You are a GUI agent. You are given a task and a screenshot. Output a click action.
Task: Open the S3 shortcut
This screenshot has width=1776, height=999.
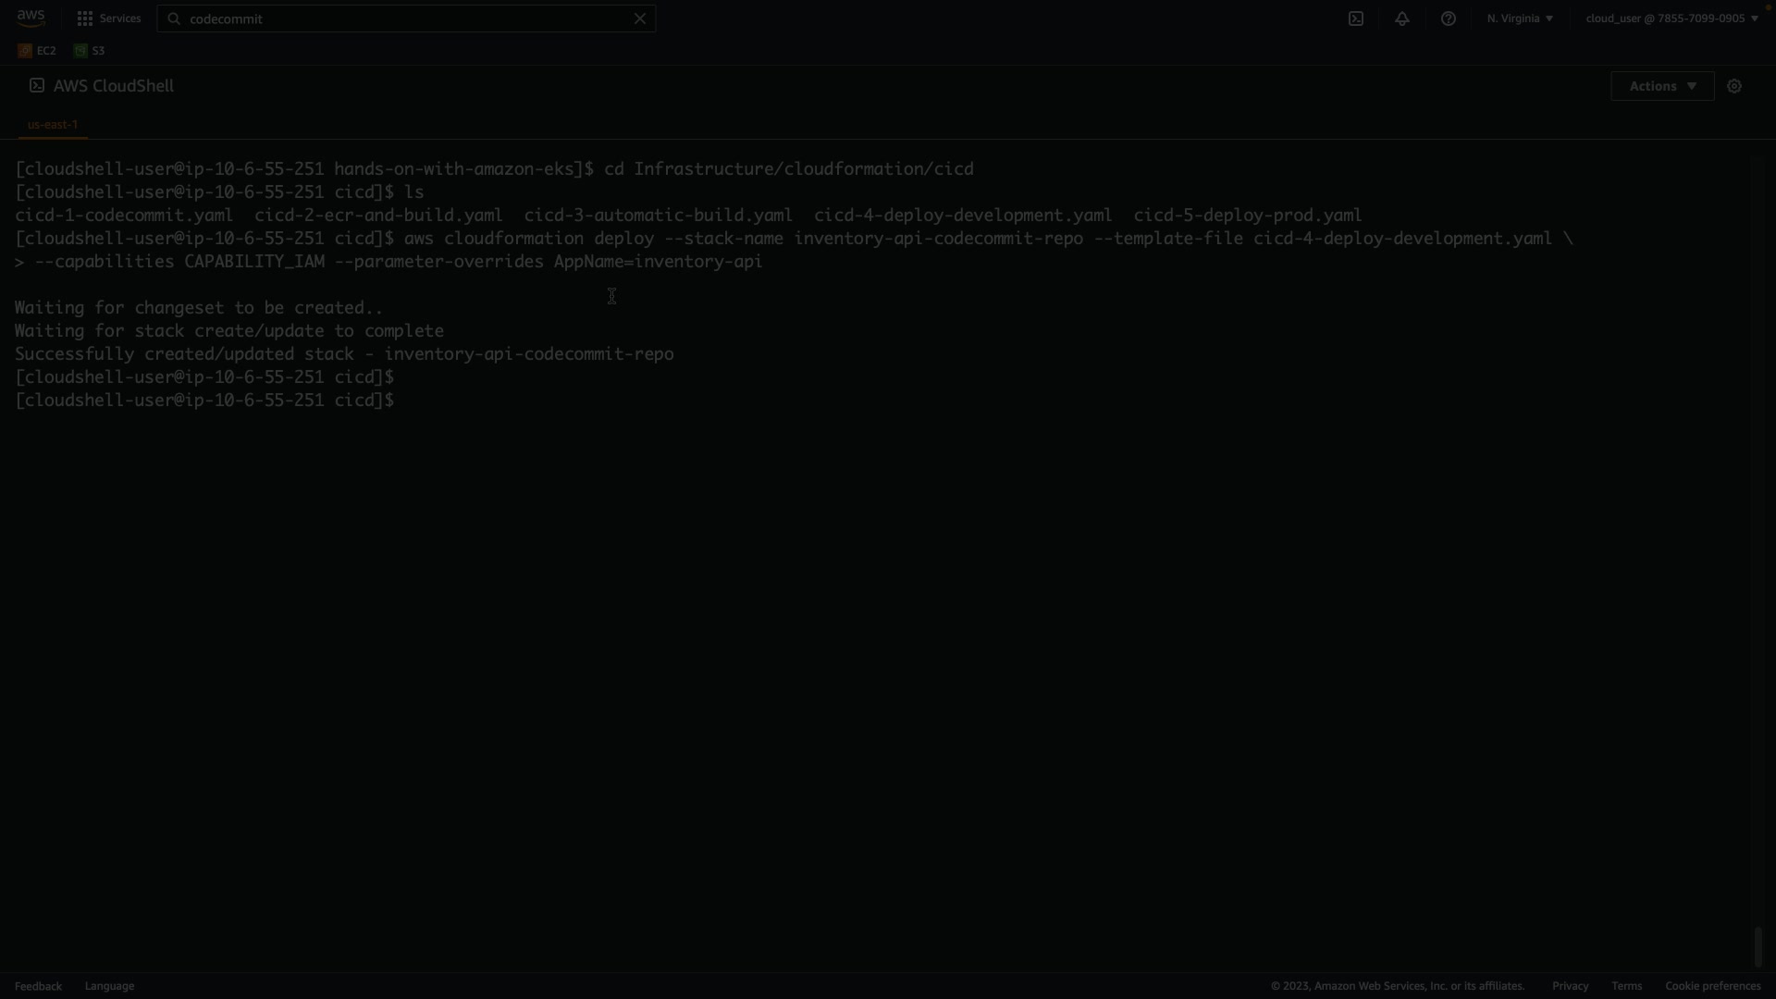90,51
